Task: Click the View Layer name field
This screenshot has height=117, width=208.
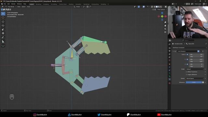Action: [x=198, y=4]
